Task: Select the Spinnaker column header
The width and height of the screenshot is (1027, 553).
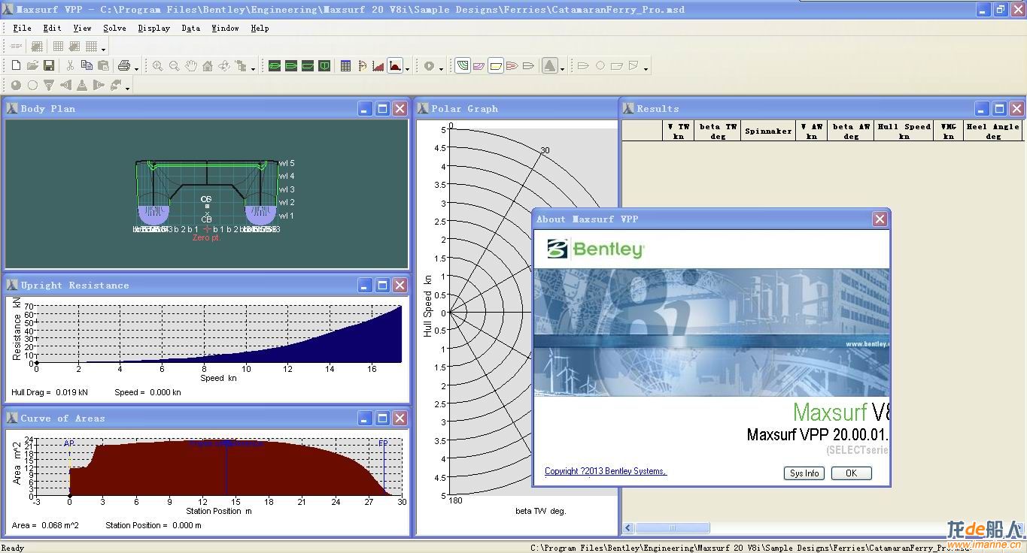Action: pyautogui.click(x=768, y=131)
